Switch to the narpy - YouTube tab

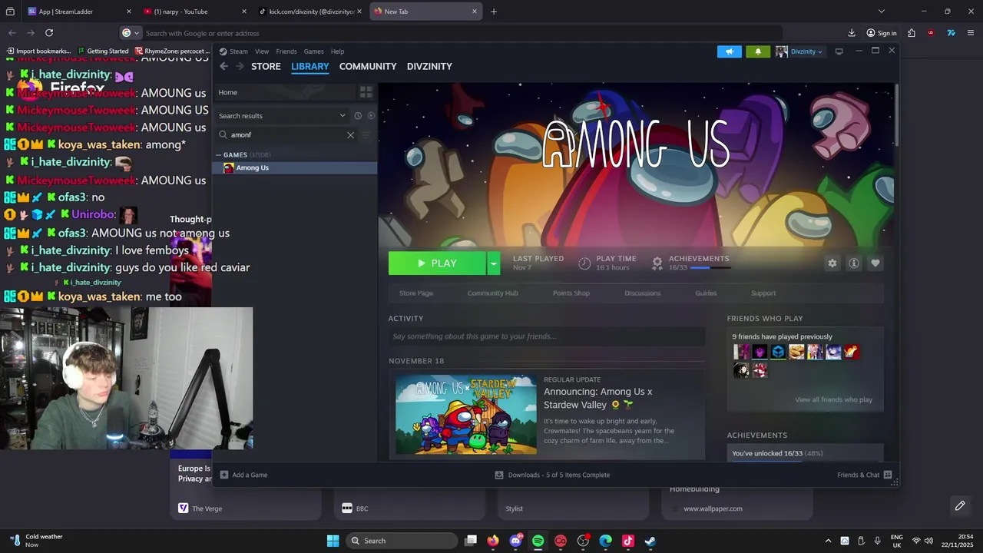194,12
